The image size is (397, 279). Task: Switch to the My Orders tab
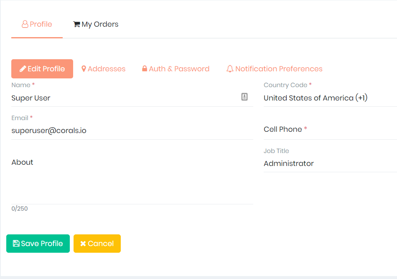96,24
